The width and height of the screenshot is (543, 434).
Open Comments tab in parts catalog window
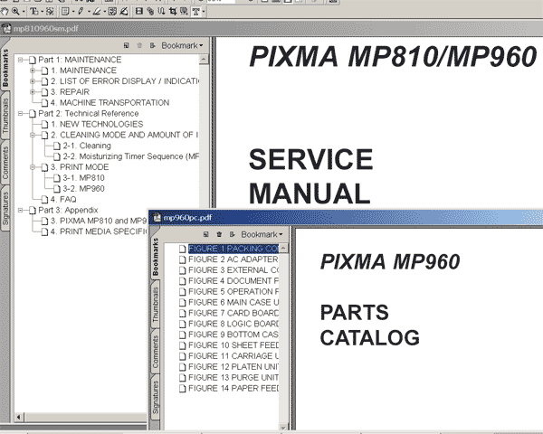(x=155, y=352)
